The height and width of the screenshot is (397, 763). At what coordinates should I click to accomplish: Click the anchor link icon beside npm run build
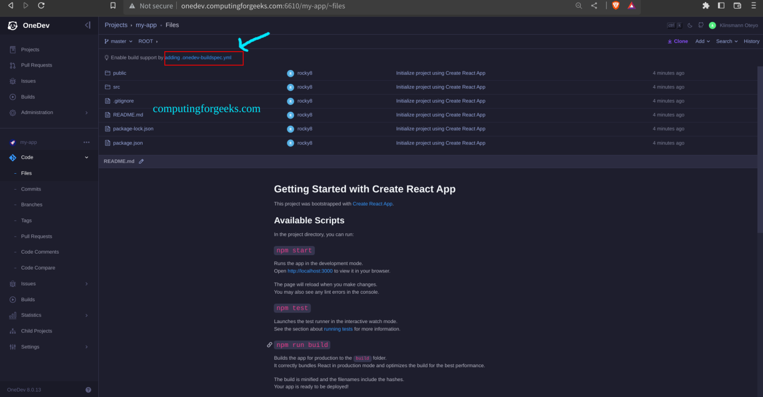(x=270, y=345)
